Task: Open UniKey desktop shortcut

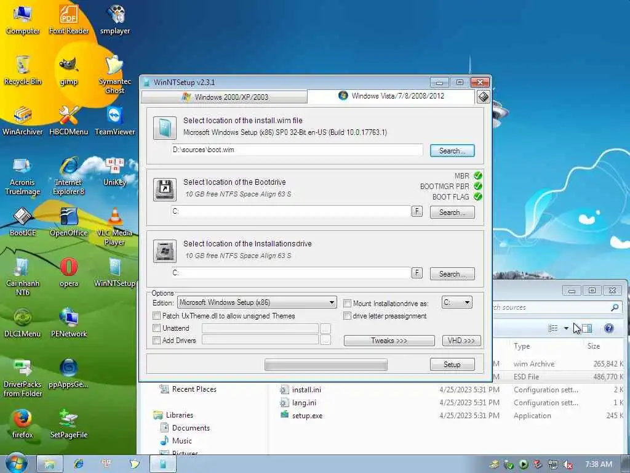Action: tap(115, 172)
